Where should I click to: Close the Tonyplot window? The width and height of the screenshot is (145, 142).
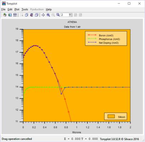[x=139, y=4]
